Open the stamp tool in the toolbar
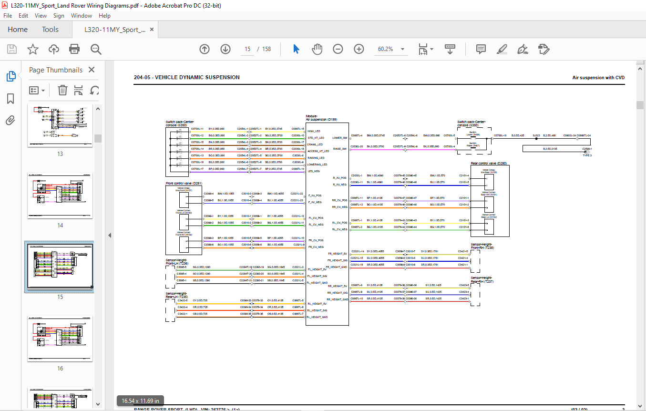 543,49
